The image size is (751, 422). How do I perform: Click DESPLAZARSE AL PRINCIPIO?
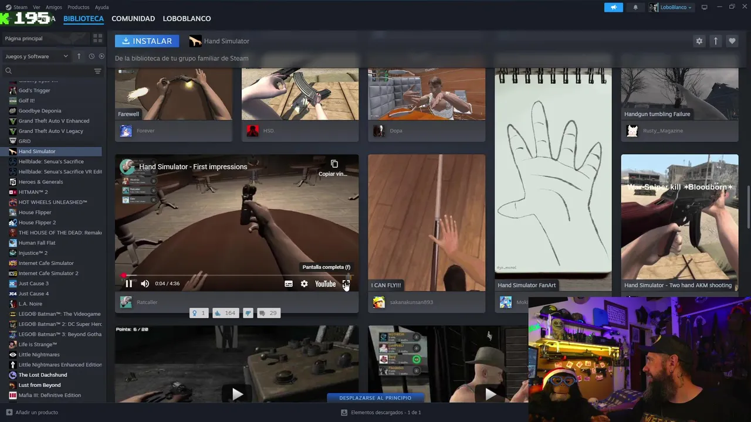(375, 398)
